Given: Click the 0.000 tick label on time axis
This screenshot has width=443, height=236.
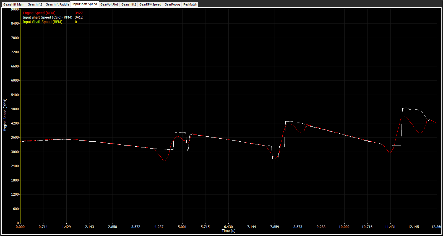Looking at the screenshot, I should click(20, 227).
